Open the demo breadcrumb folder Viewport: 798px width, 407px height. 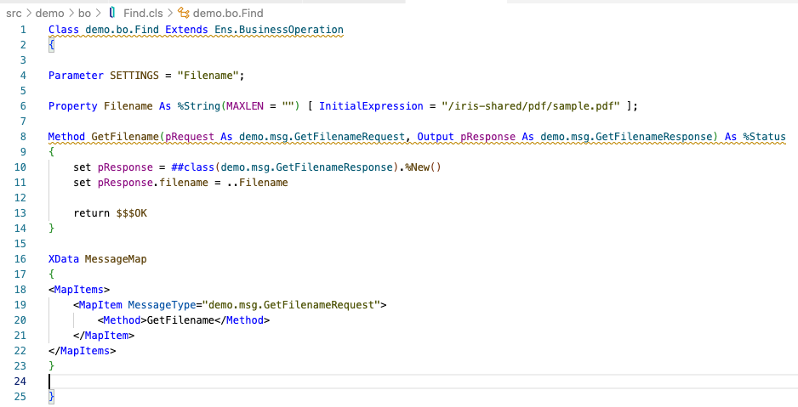[49, 14]
